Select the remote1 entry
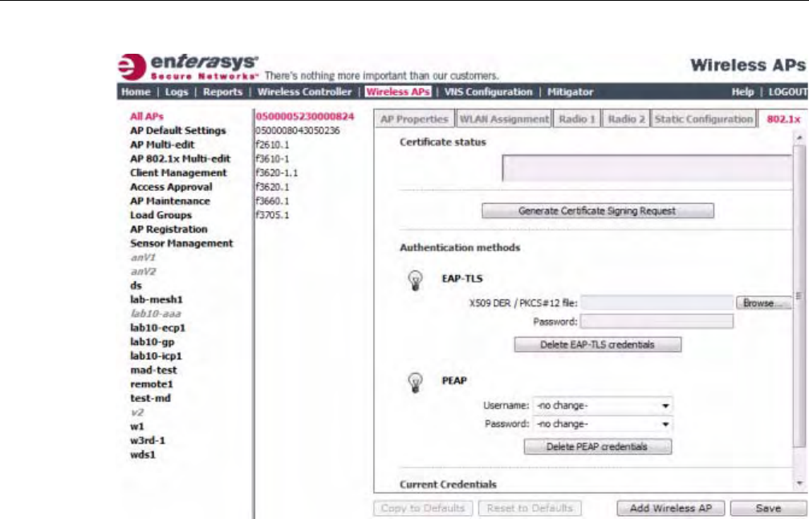809x519 pixels. click(152, 384)
